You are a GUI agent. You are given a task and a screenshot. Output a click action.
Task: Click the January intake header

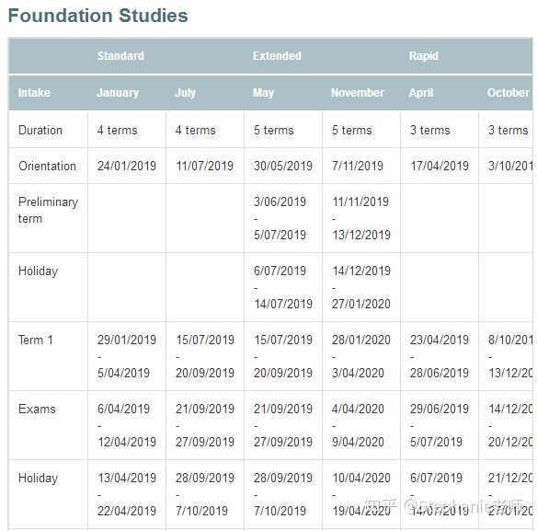tap(118, 93)
